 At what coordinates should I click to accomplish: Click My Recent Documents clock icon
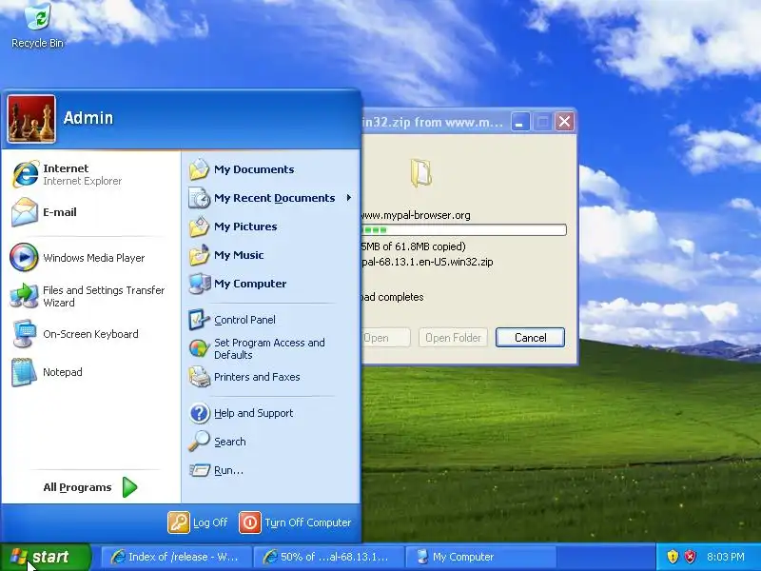(199, 198)
